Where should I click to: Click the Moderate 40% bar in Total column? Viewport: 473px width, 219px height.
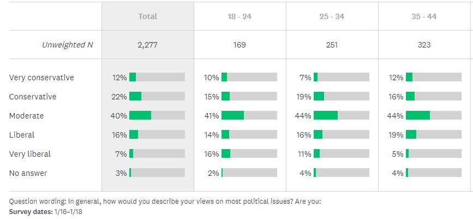coord(157,116)
